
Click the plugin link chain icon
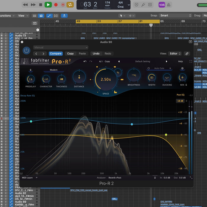point(187,54)
